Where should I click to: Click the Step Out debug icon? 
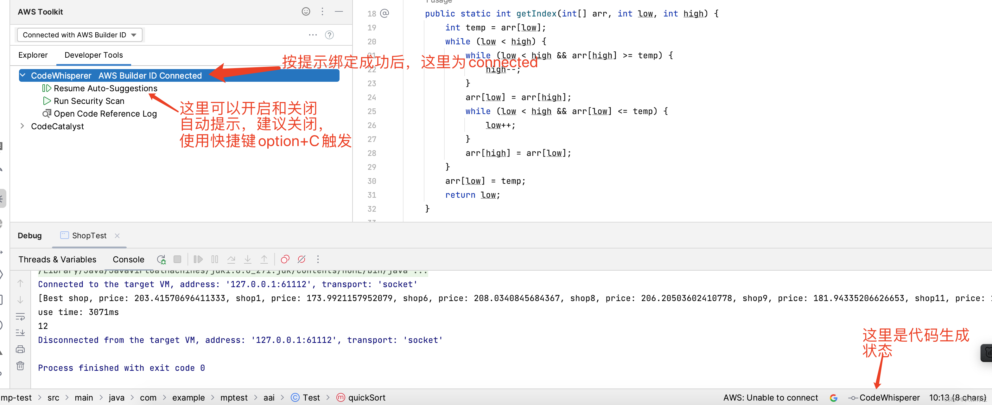coord(264,259)
